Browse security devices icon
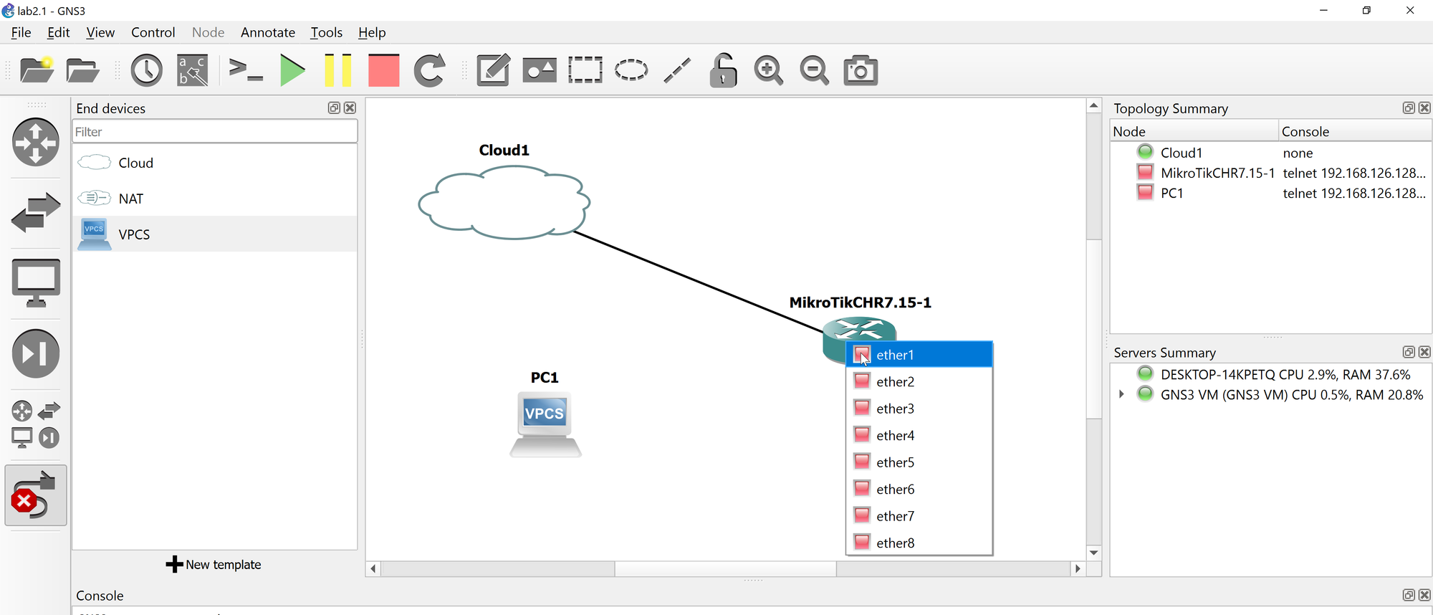Viewport: 1433px width, 615px height. (x=36, y=353)
